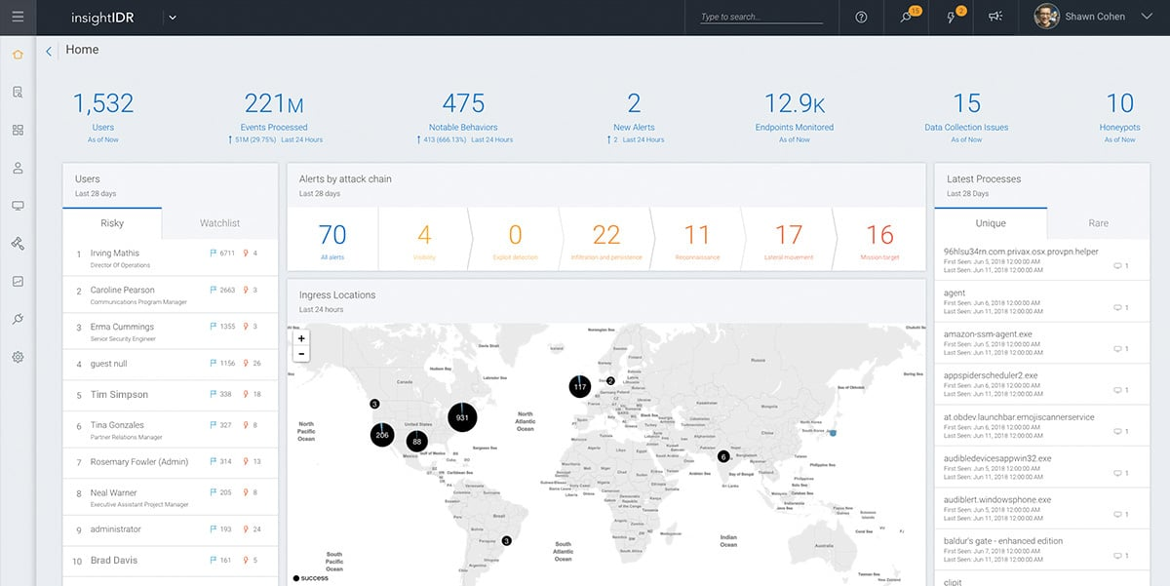Image resolution: width=1170 pixels, height=586 pixels.
Task: Click the Users icon in the left sidebar
Action: 18,167
